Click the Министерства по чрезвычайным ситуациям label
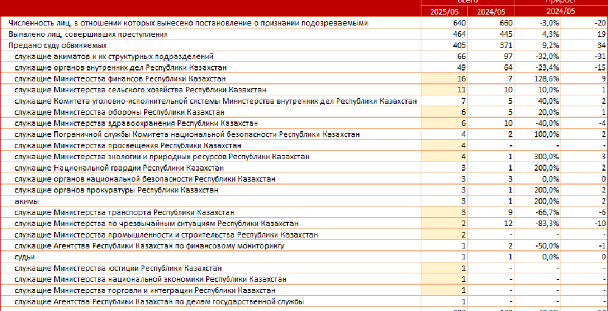This screenshot has height=311, width=608. click(x=156, y=224)
